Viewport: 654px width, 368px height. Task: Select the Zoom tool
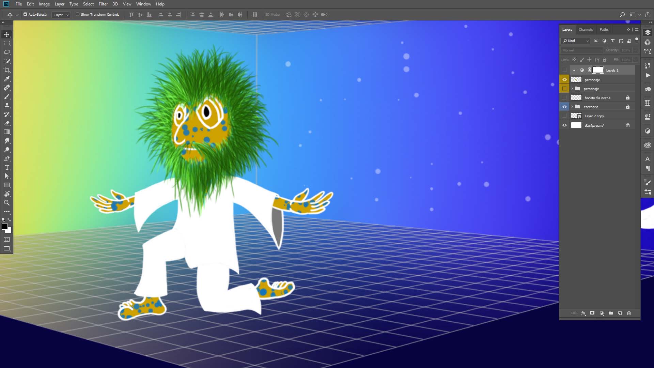point(7,203)
